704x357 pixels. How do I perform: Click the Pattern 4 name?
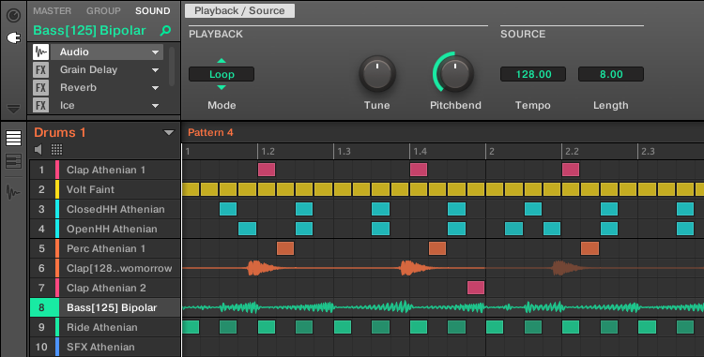click(210, 133)
